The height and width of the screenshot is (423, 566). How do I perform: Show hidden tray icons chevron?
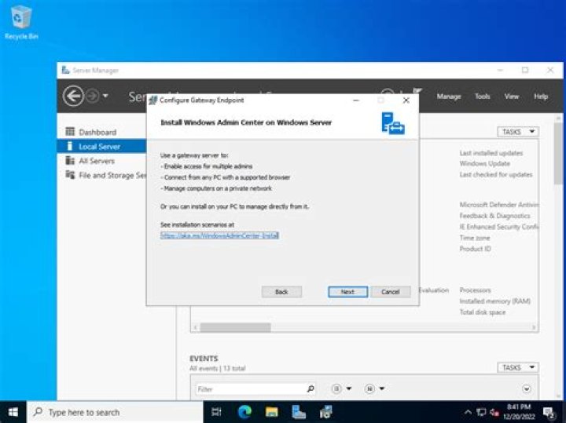pos(468,412)
